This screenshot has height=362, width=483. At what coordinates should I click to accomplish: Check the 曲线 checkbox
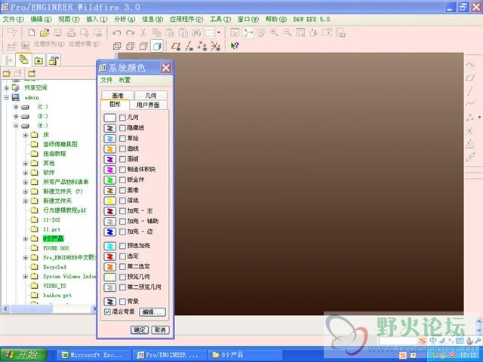click(122, 149)
